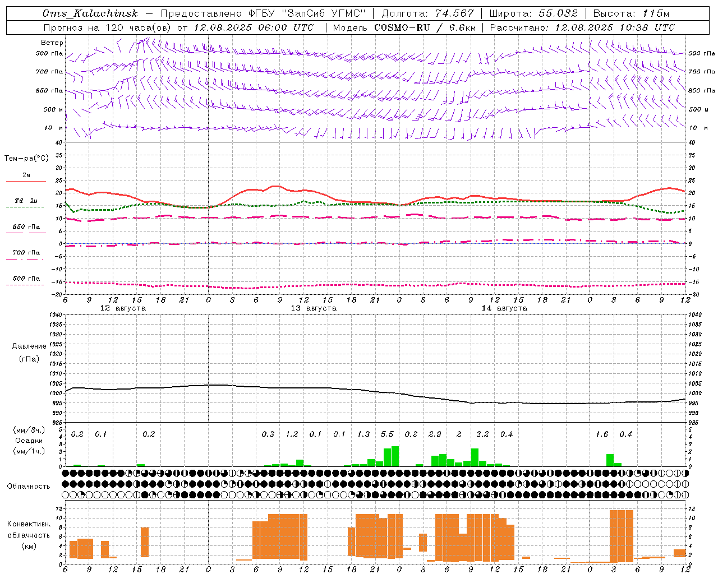Screen dimensions: 718x574
Task: Click the (мм/3ч.) precipitation unit label
Action: [29, 430]
